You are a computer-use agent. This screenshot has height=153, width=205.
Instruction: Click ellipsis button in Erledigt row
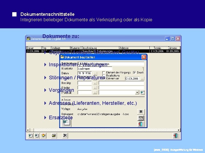click(x=95, y=88)
